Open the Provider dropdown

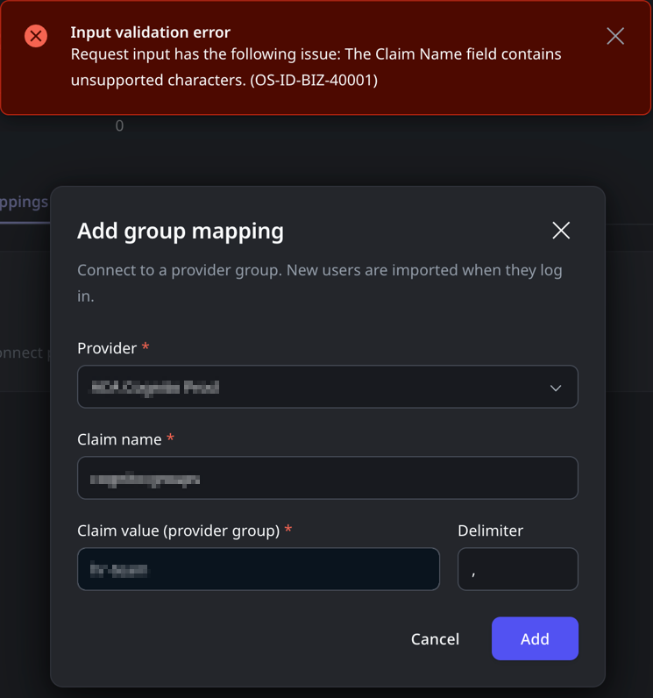pos(327,387)
